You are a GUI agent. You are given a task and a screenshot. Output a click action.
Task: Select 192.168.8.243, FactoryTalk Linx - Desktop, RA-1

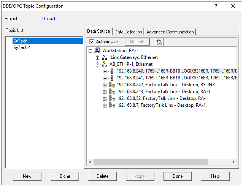(164, 92)
